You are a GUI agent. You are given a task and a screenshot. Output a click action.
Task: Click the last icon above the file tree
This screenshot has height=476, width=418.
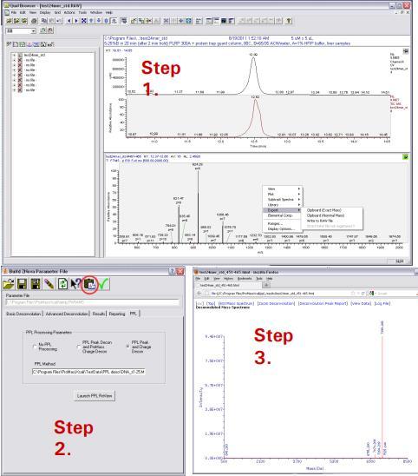point(50,44)
